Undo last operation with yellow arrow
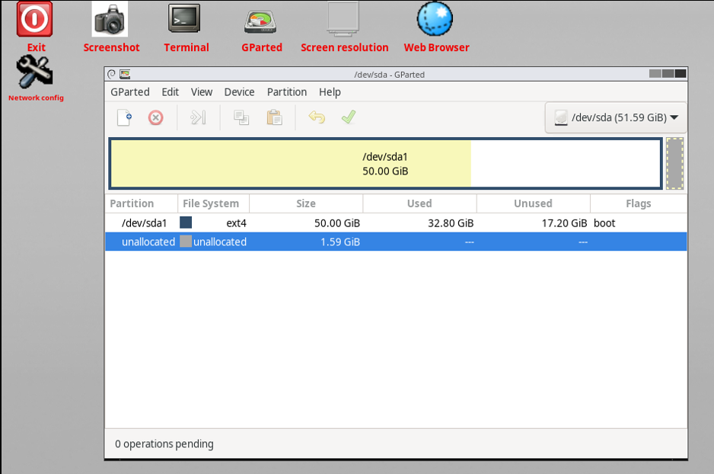Viewport: 714px width, 474px height. [x=317, y=117]
